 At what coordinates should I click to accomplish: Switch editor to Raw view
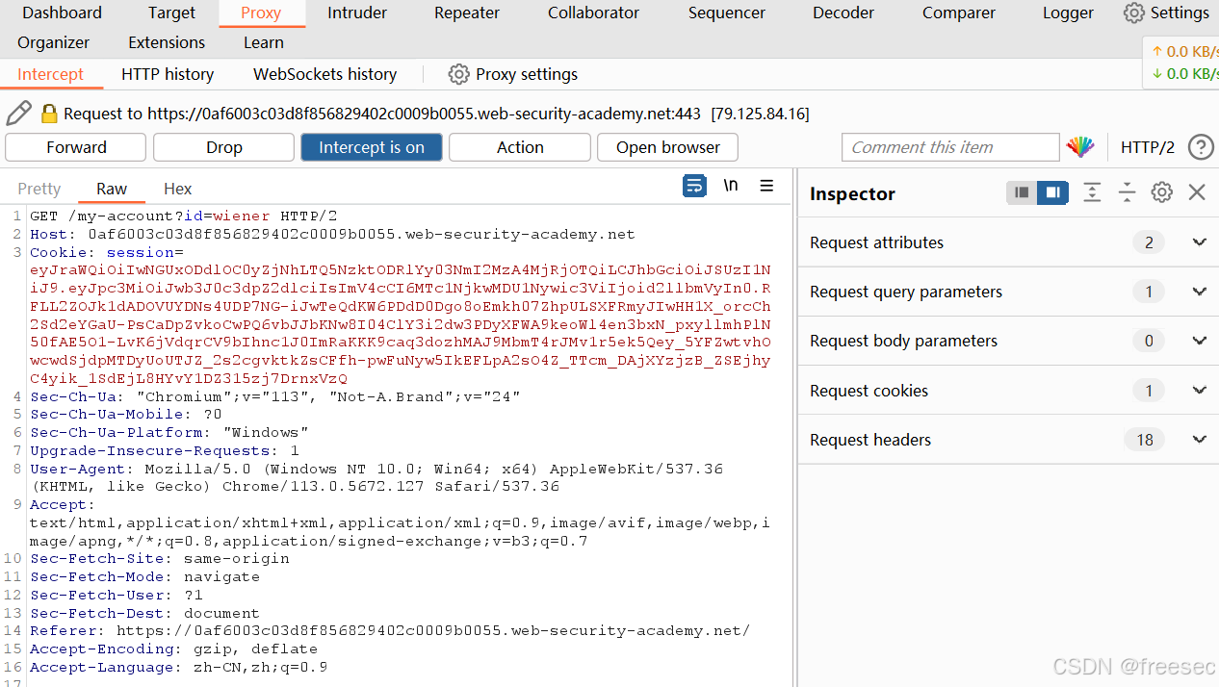[x=112, y=189]
